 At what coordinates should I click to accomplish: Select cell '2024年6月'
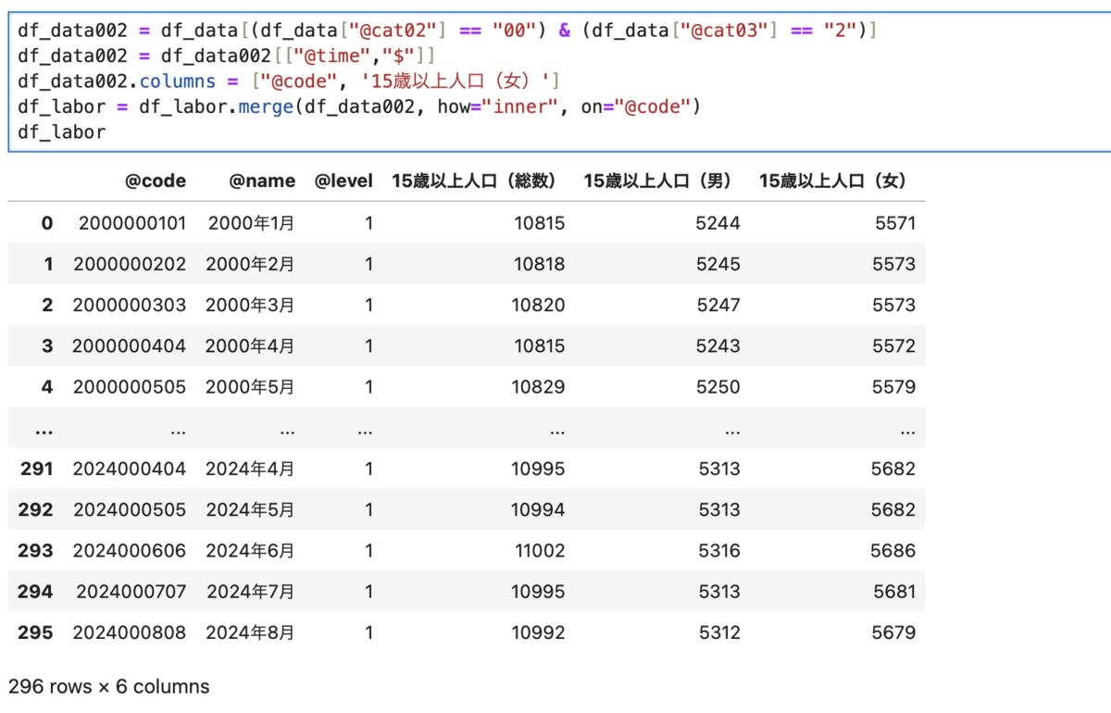pyautogui.click(x=251, y=550)
